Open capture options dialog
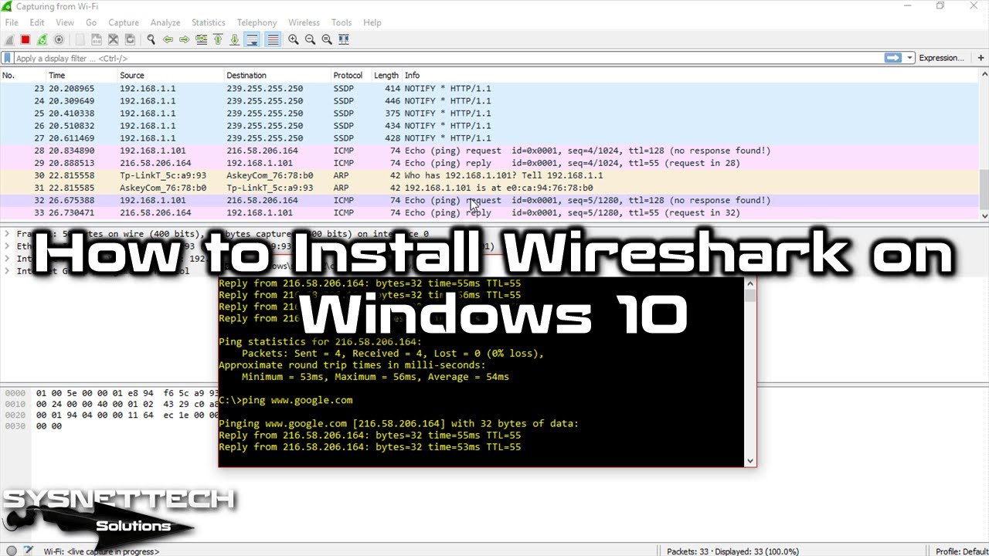 pyautogui.click(x=59, y=39)
